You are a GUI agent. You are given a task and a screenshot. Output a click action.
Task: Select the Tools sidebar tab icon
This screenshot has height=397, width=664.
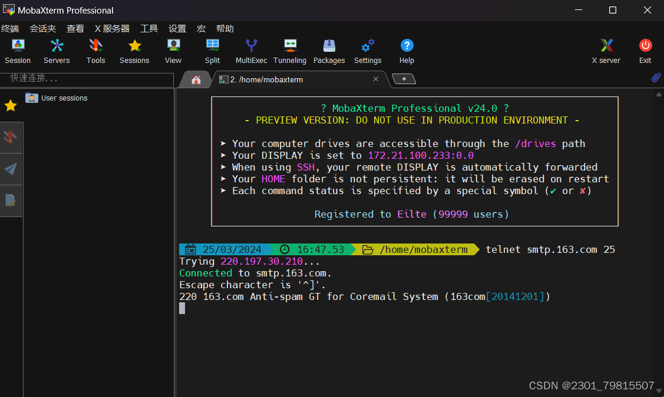click(x=11, y=138)
